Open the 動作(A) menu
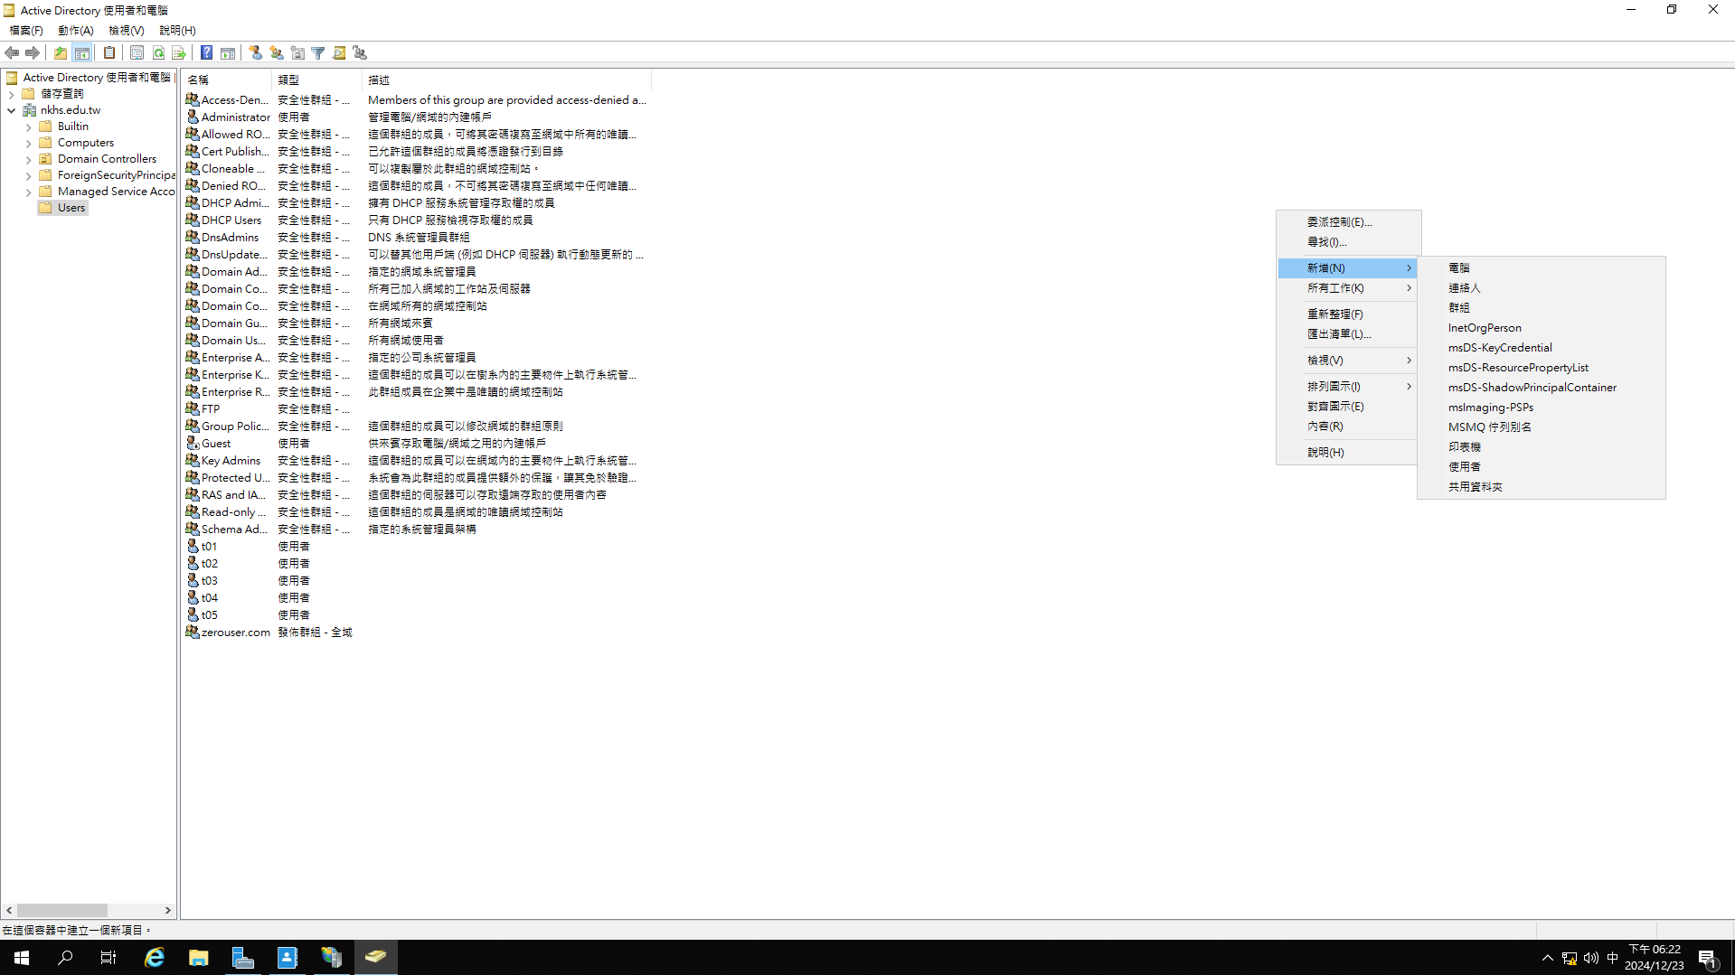The width and height of the screenshot is (1735, 975). coord(76,31)
